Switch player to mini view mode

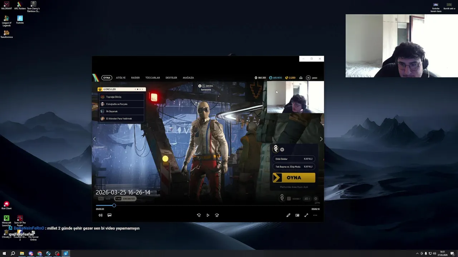[297, 215]
